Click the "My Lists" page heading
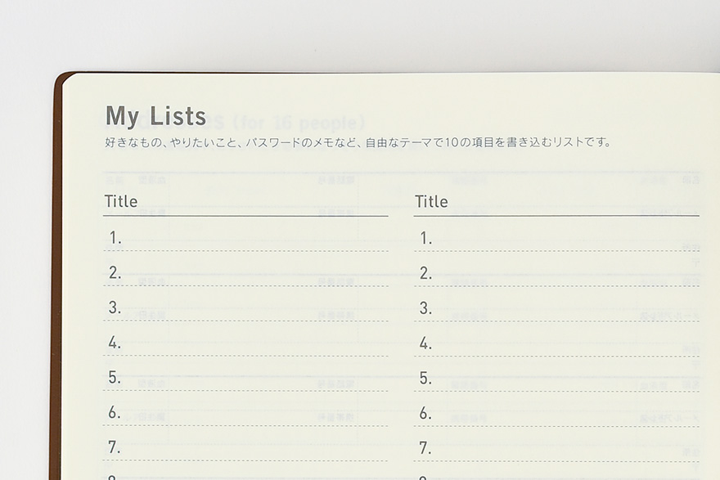Viewport: 720px width, 480px height. point(155,116)
